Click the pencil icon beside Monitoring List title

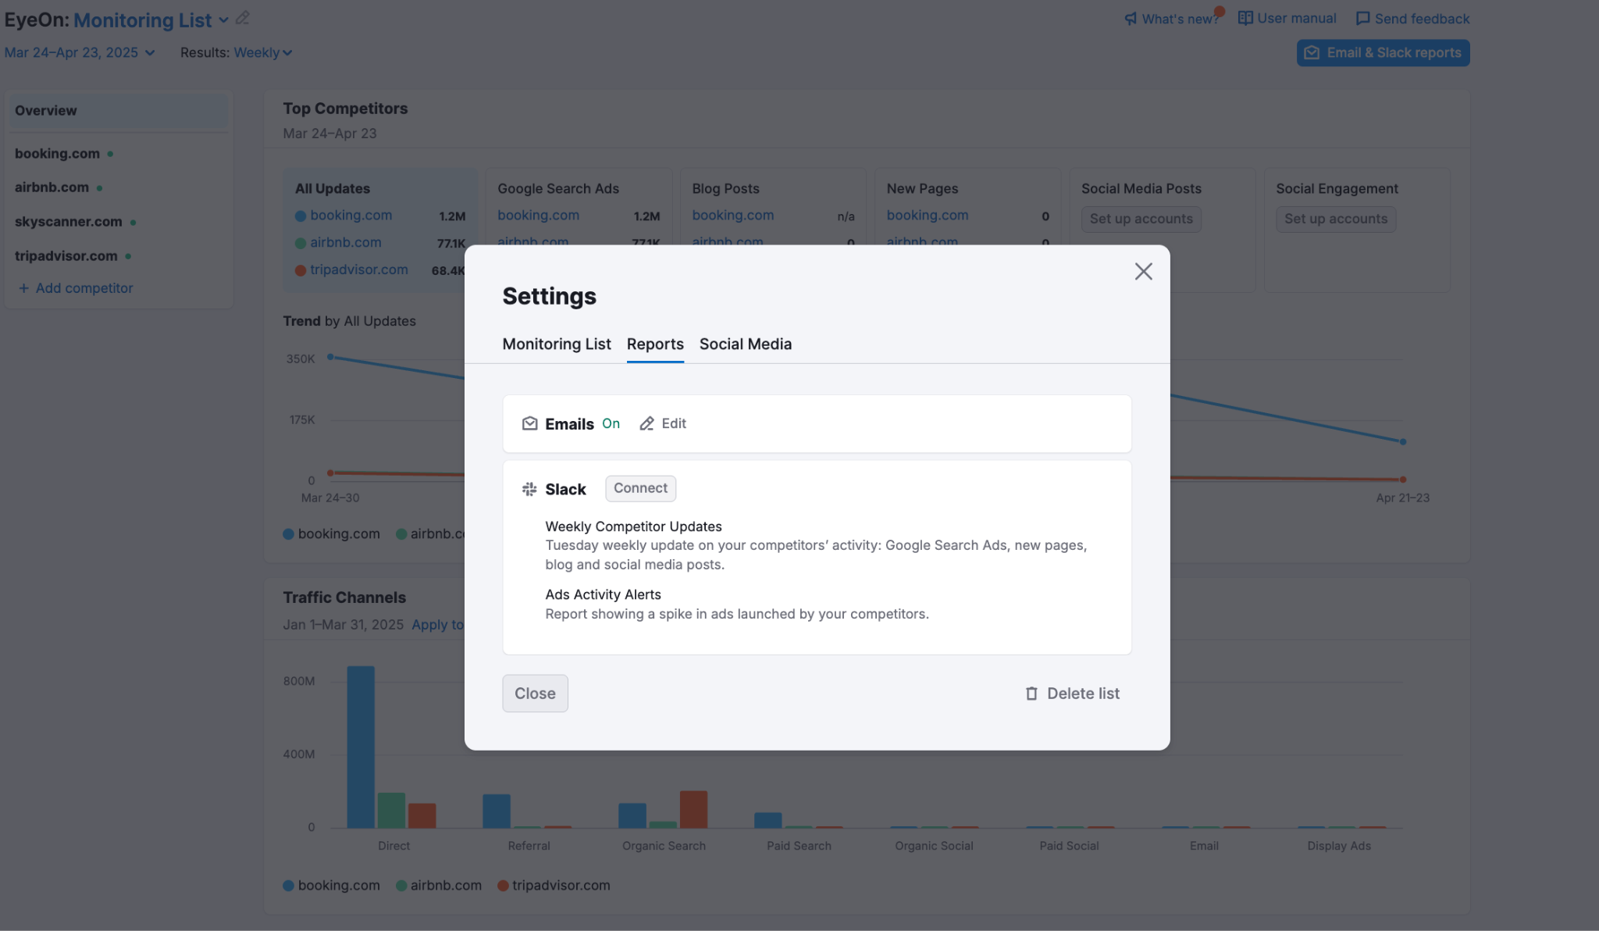(x=242, y=17)
